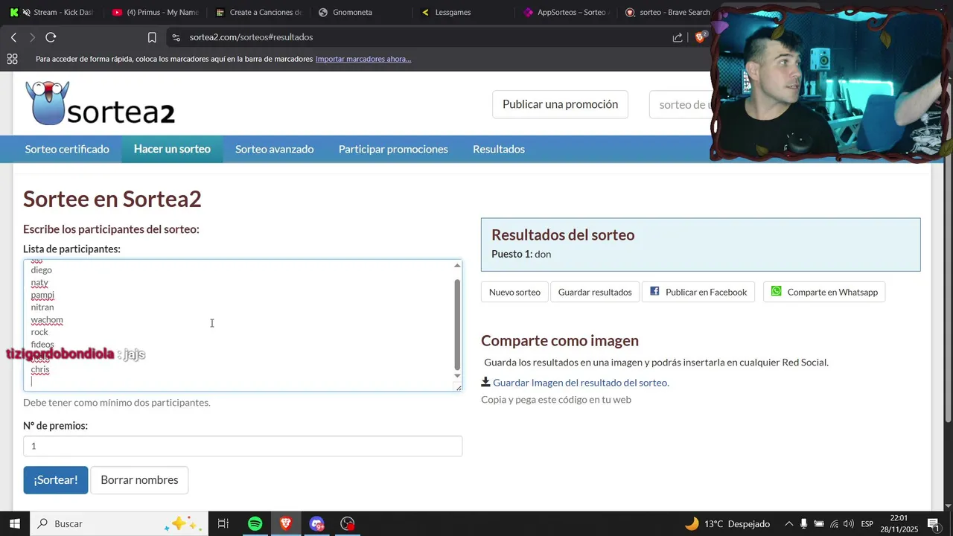Open Sorteo avanzado menu item
The width and height of the screenshot is (953, 536).
[275, 149]
